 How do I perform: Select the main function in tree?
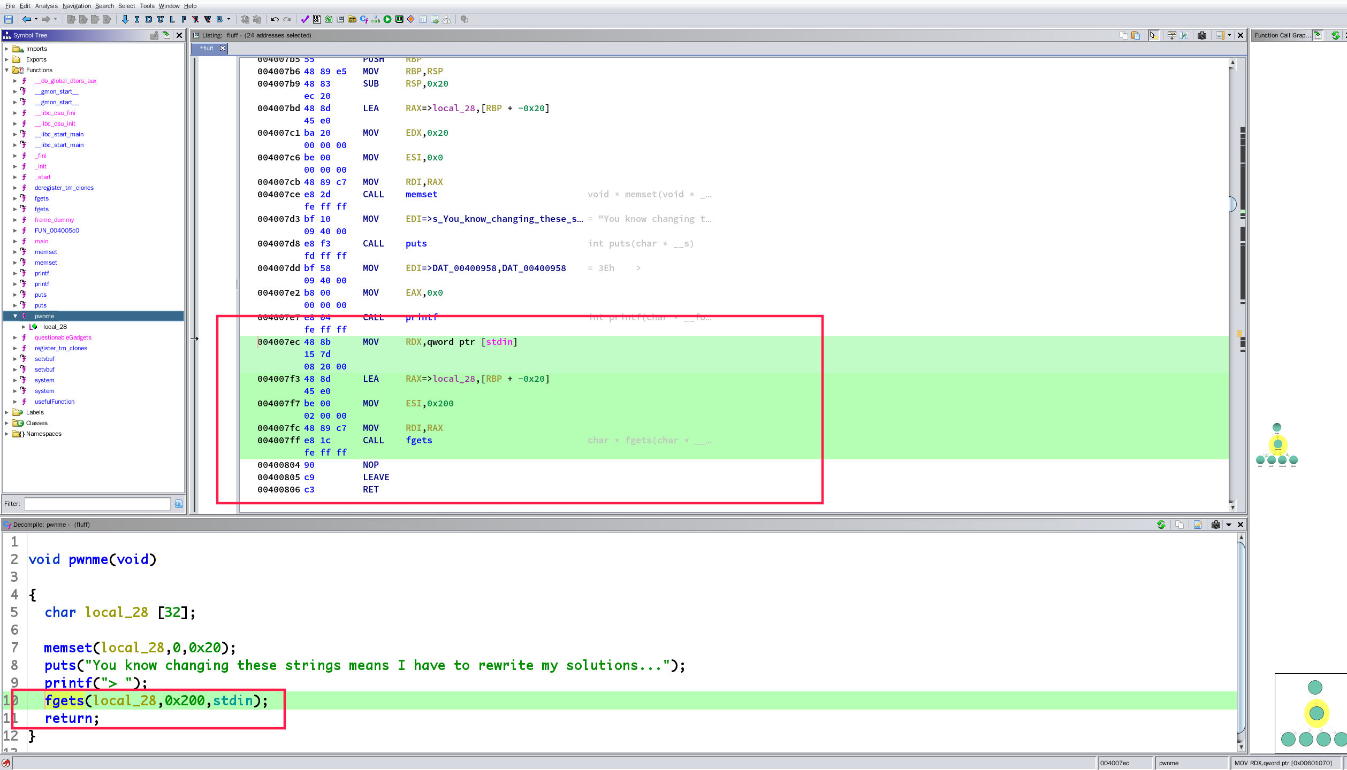(x=42, y=241)
